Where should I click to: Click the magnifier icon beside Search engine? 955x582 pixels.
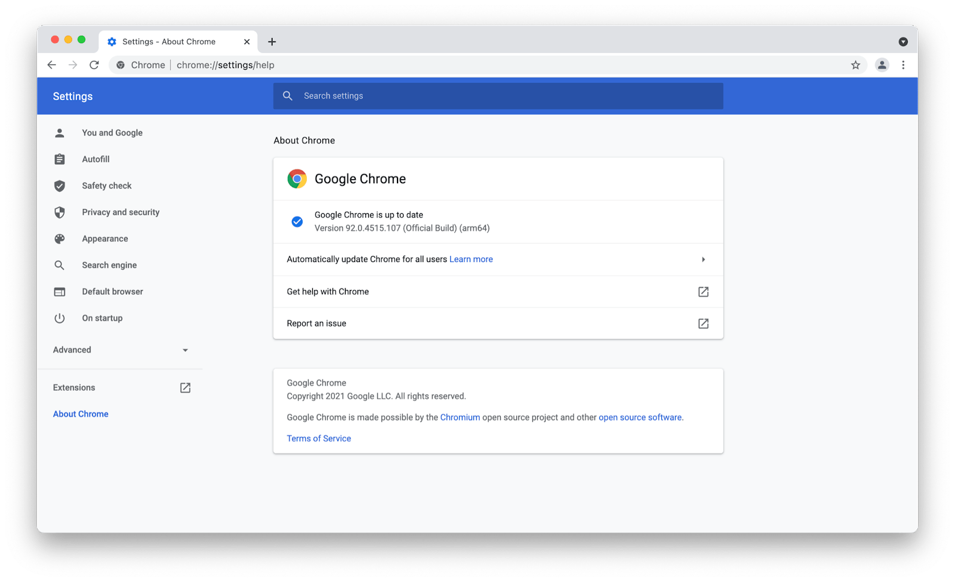(x=60, y=265)
